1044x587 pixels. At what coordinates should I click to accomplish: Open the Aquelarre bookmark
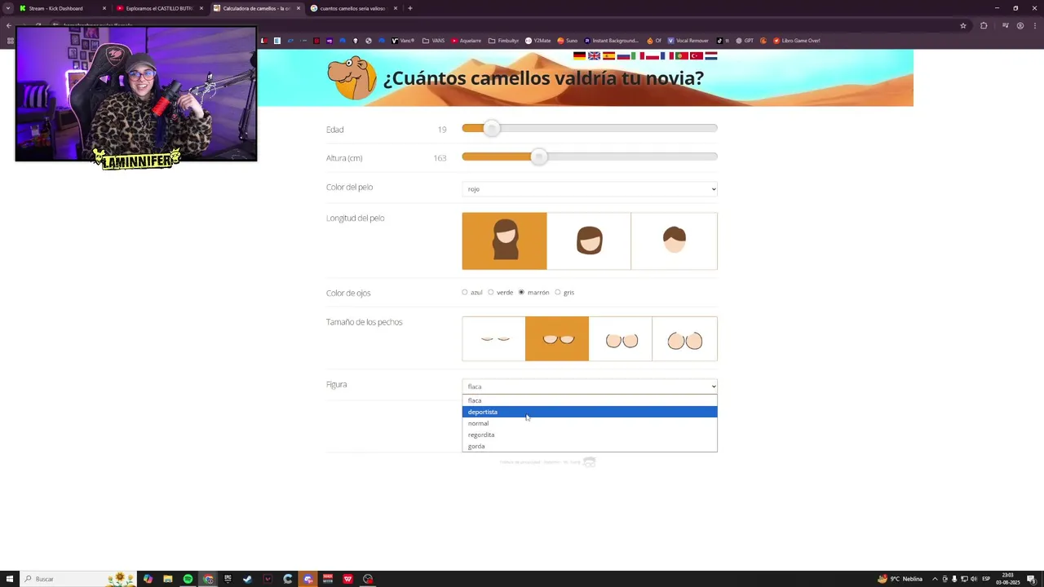point(466,41)
